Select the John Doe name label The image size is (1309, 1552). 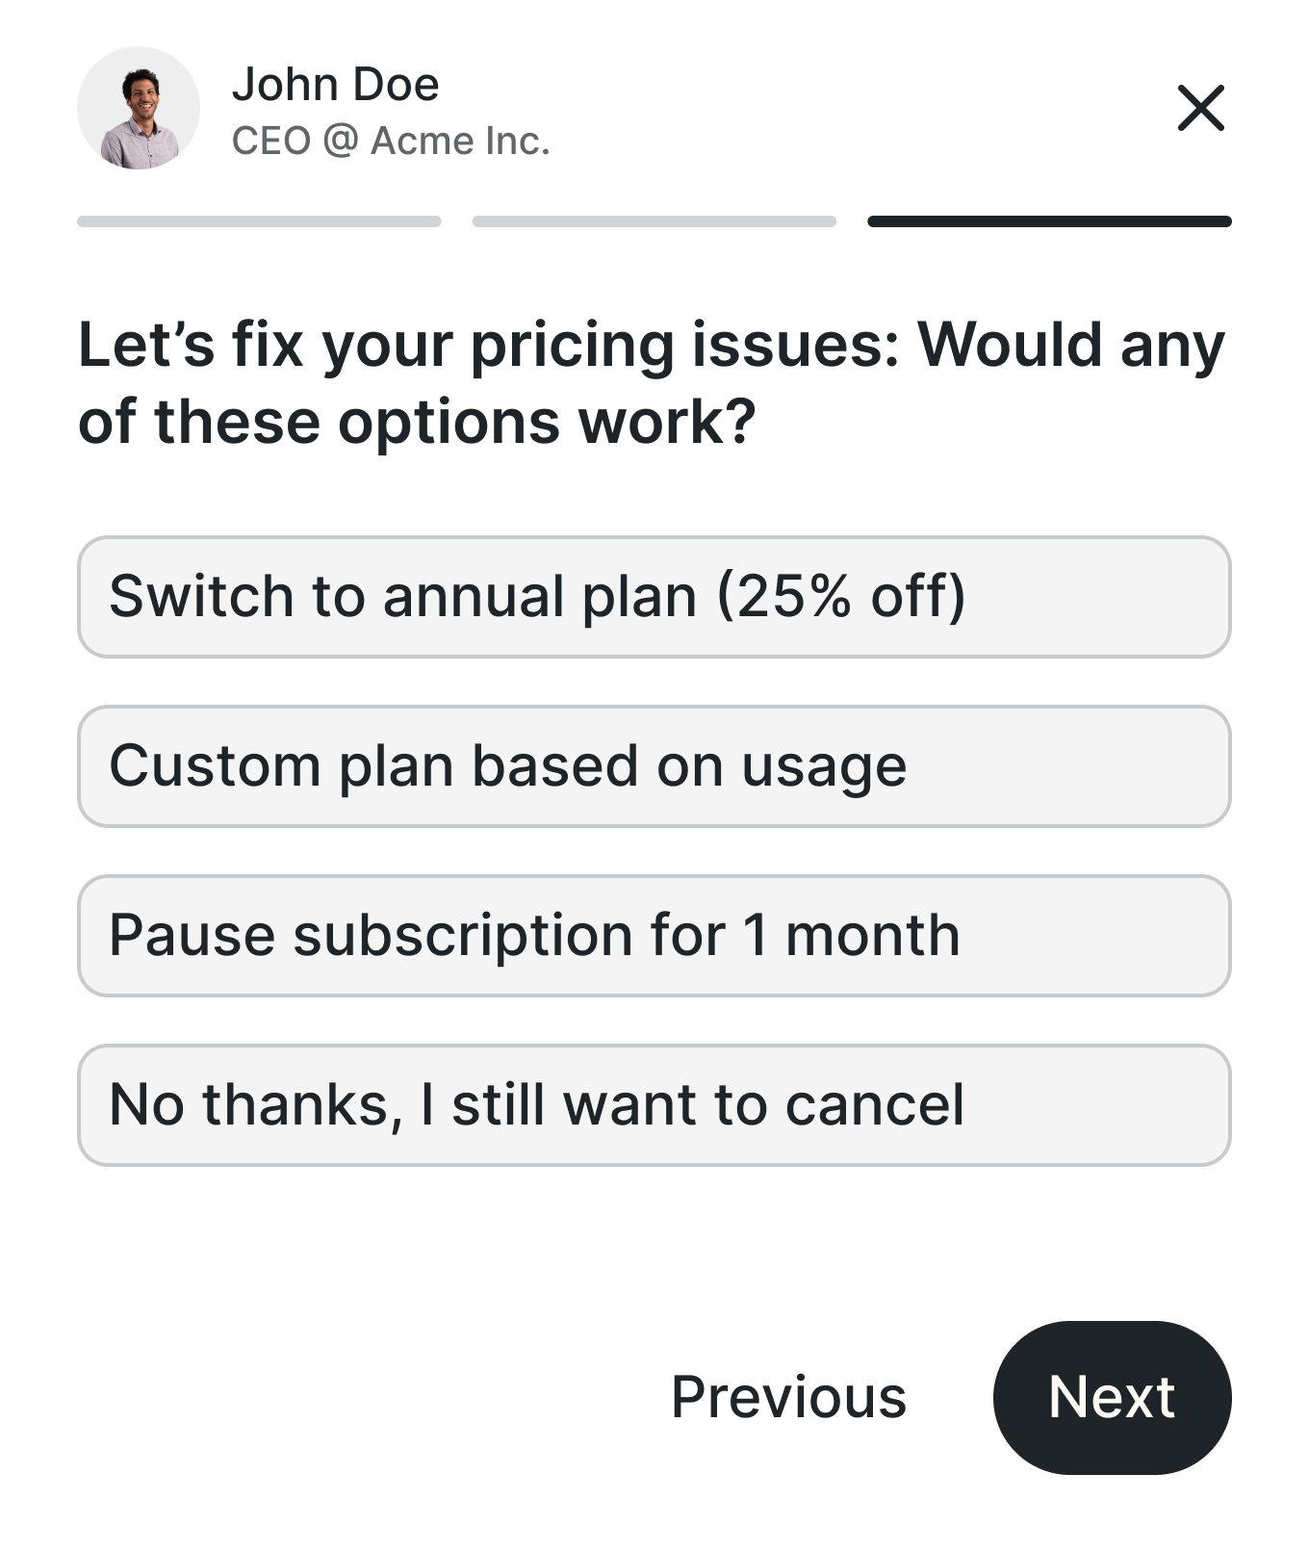tap(335, 85)
